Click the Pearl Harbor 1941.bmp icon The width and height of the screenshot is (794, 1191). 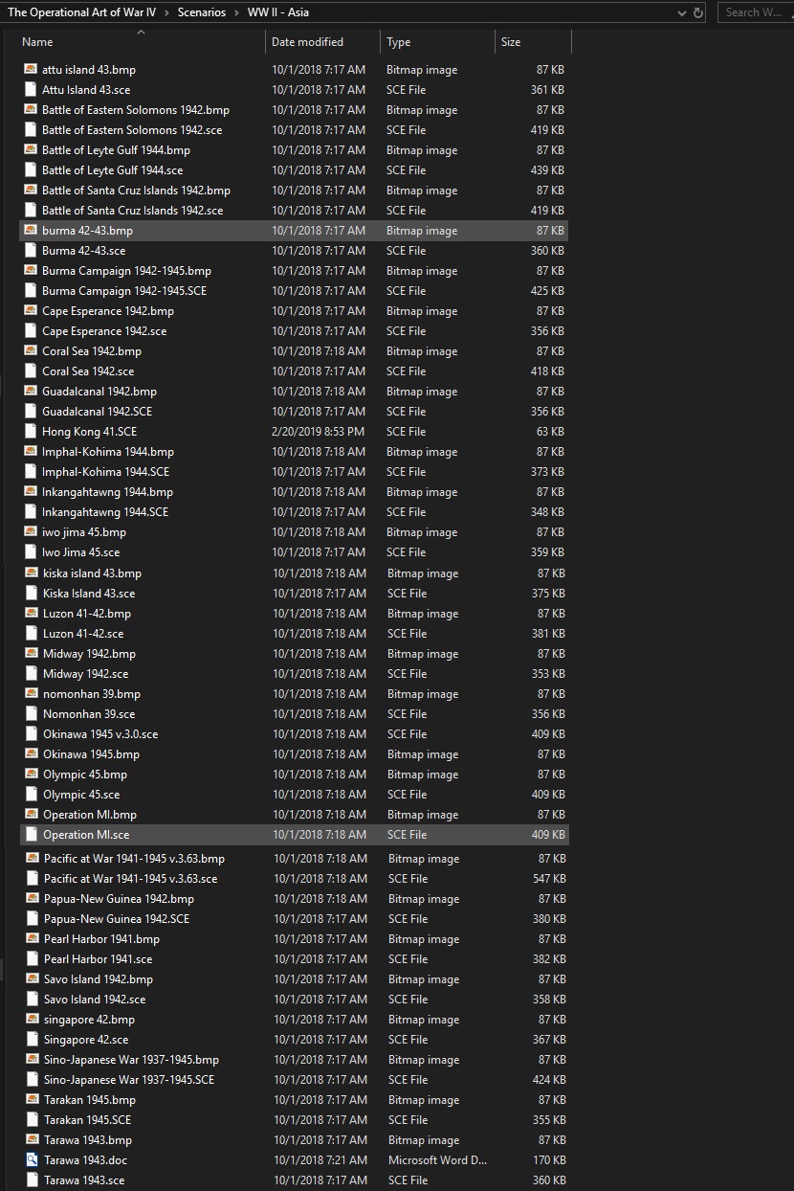pos(33,939)
